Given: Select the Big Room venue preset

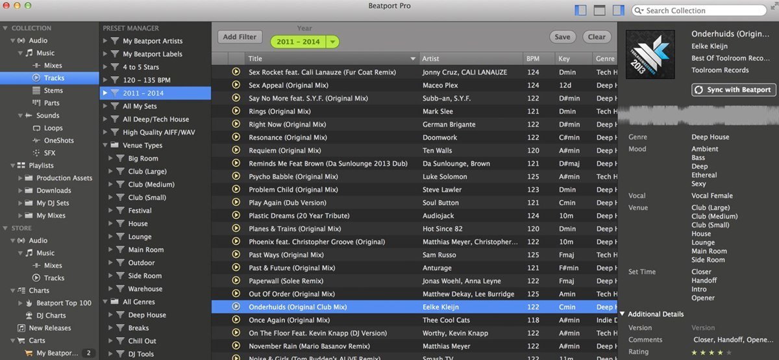Looking at the screenshot, I should point(143,159).
